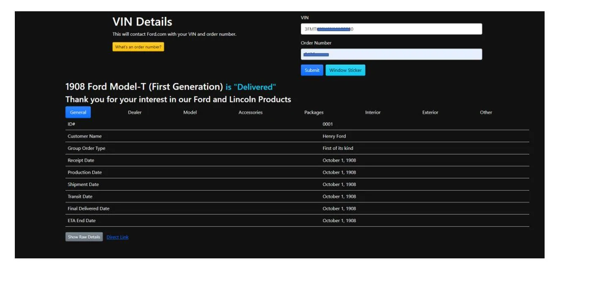Click the "ETA End Date" label
The width and height of the screenshot is (590, 281).
(x=82, y=221)
